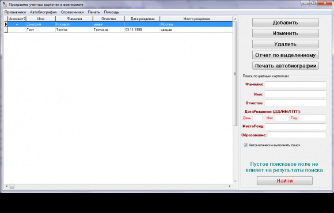The width and height of the screenshot is (334, 213).
Task: Click the right arrow of horizontal scrollbar
Action: pos(230,186)
